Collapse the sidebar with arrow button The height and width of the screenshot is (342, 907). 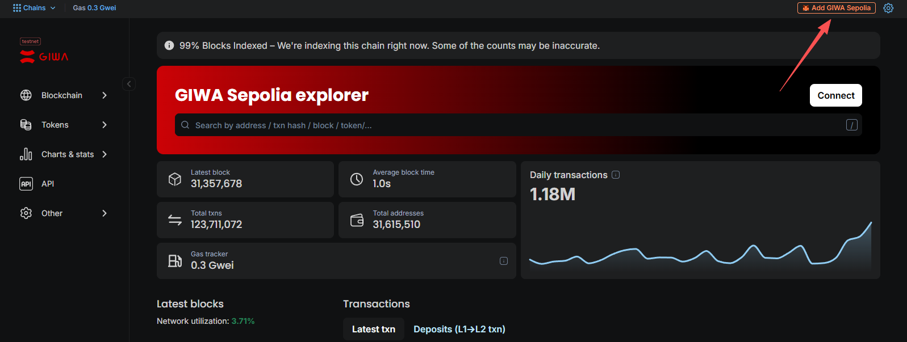(x=129, y=84)
